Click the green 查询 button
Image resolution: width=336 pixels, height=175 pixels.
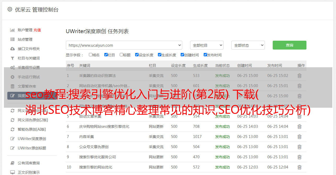289,45
